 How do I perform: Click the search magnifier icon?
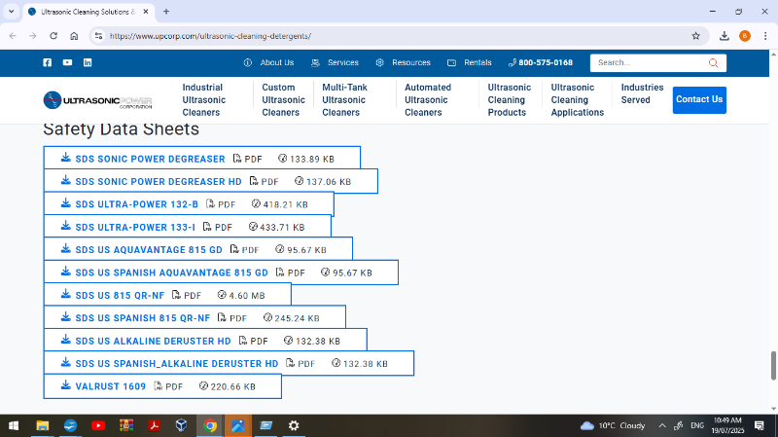coord(713,63)
